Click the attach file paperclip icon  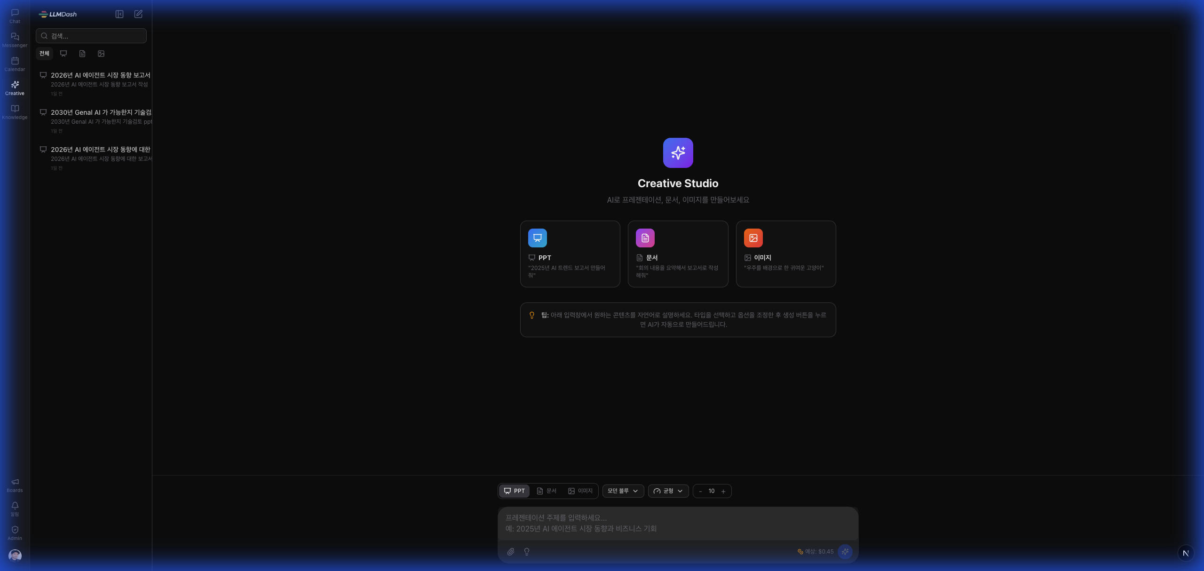(510, 551)
